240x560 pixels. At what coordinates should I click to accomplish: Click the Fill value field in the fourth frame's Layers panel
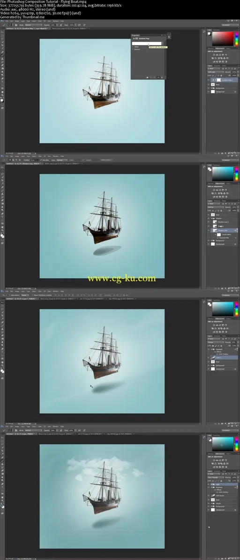pyautogui.click(x=234, y=481)
